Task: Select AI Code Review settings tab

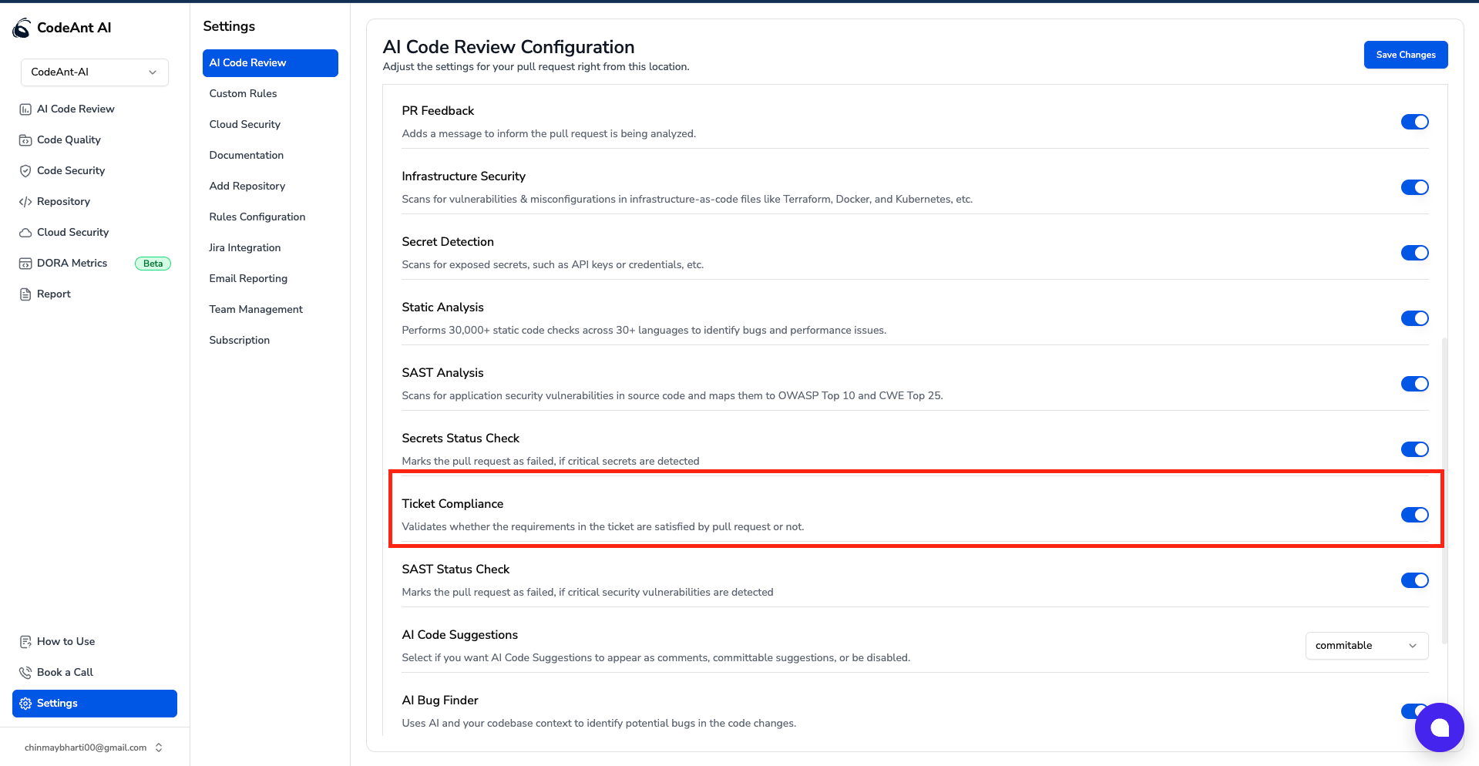Action: pos(270,63)
